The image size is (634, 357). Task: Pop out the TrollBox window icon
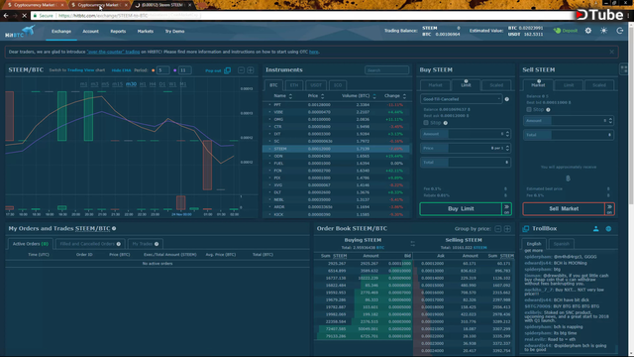526,229
